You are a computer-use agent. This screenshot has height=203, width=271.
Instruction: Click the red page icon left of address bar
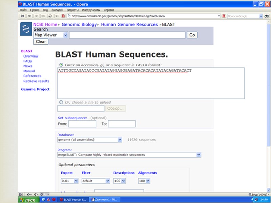click(63, 16)
